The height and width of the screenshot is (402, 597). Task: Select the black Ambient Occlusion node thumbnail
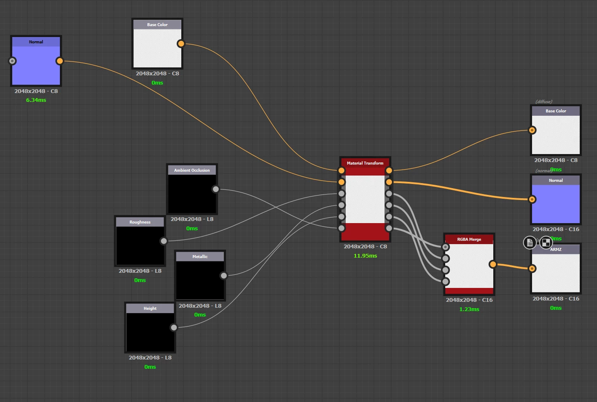point(192,194)
